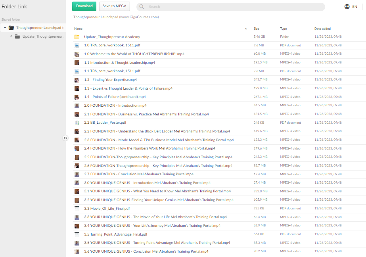Click the 2.2 BB_Ladder_Poster PDF icon
This screenshot has height=257, width=366.
[x=77, y=123]
